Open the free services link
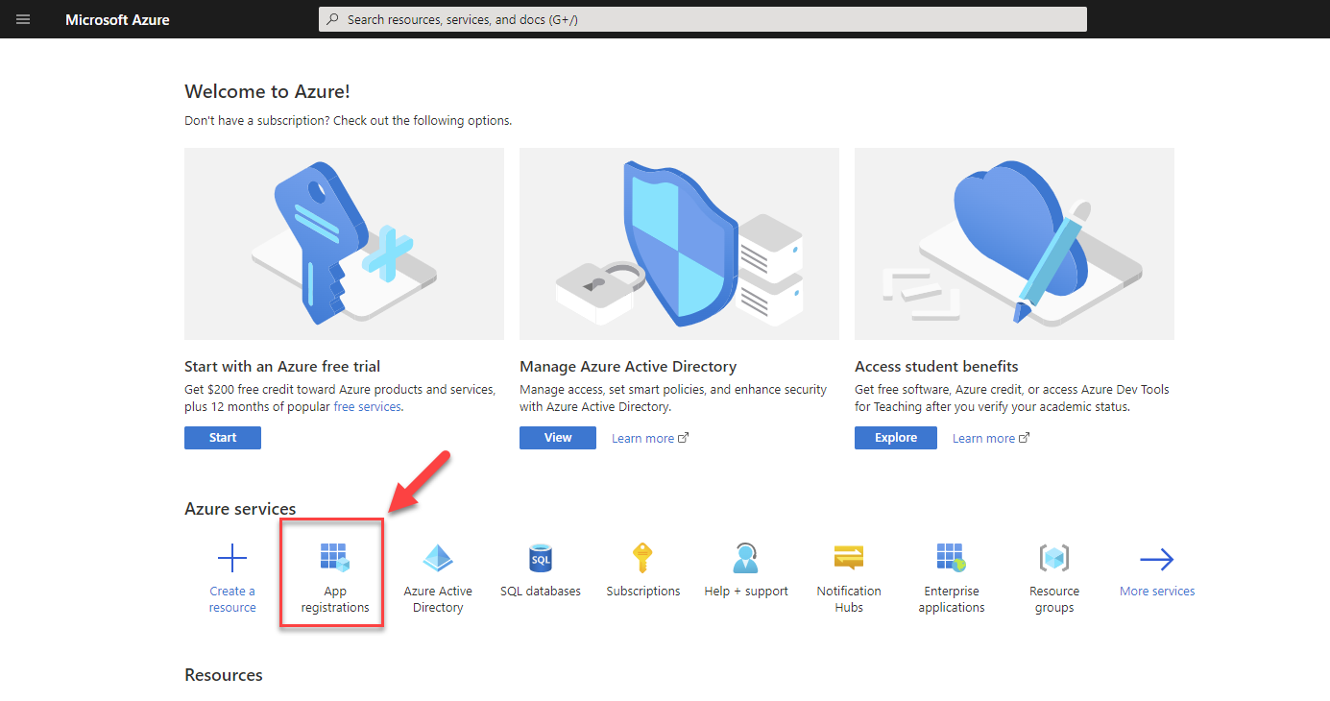 coord(367,407)
